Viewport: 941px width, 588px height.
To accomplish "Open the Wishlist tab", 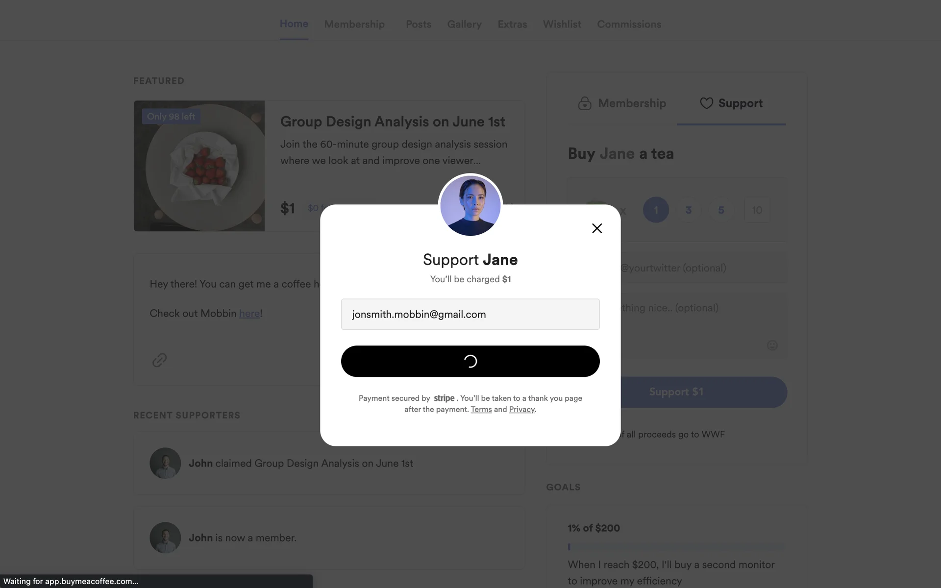I will (x=562, y=24).
